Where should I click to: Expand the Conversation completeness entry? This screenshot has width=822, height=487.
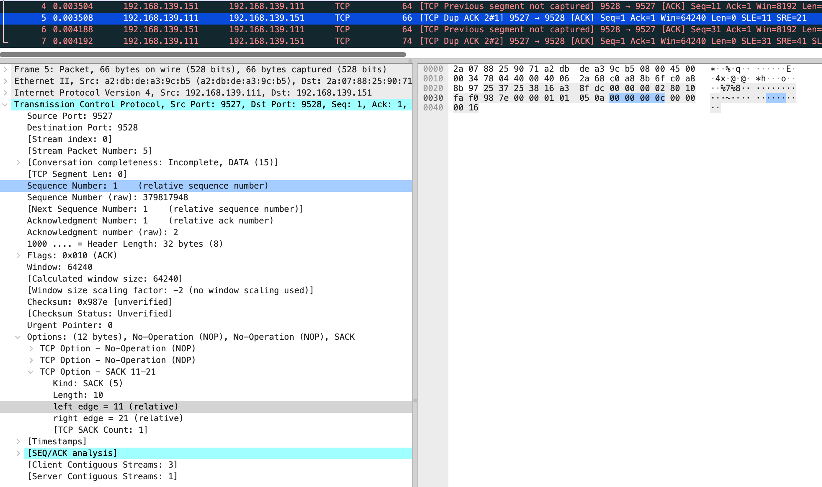point(18,162)
